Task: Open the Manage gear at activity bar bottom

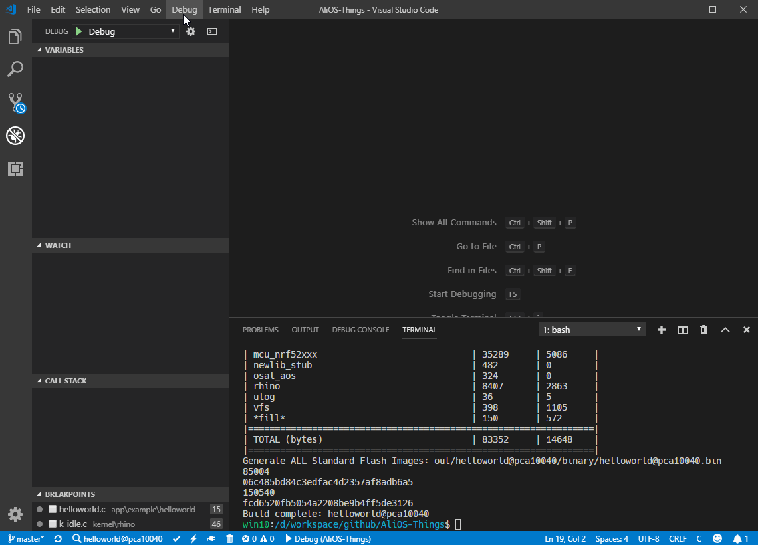Action: (15, 514)
